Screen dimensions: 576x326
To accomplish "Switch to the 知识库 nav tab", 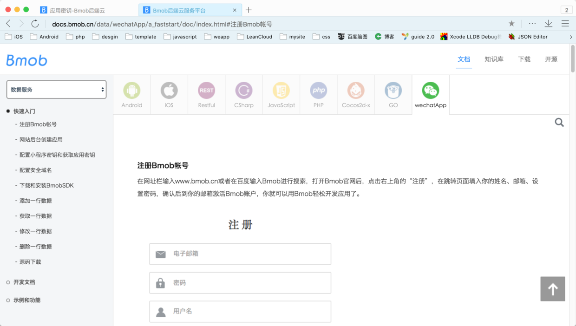I will tap(494, 59).
